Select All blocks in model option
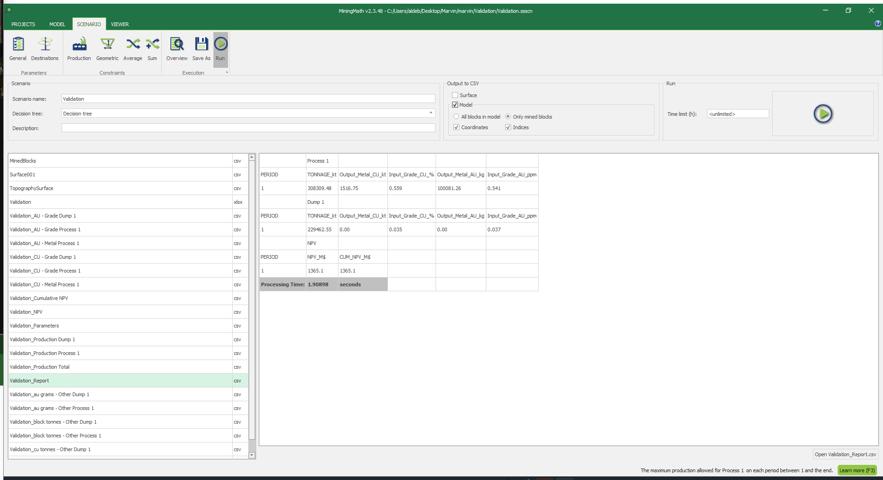The image size is (883, 480). pyautogui.click(x=456, y=117)
